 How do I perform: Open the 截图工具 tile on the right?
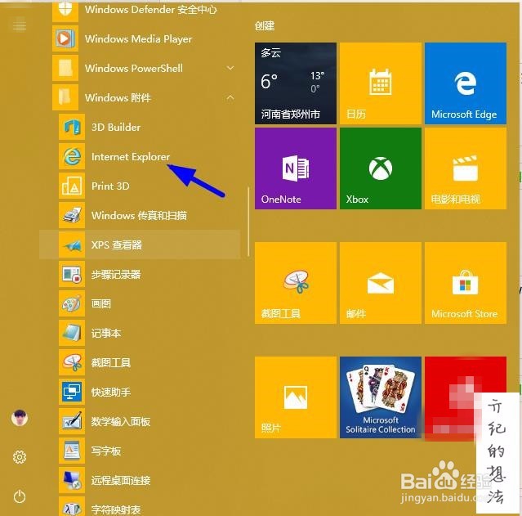coord(296,283)
